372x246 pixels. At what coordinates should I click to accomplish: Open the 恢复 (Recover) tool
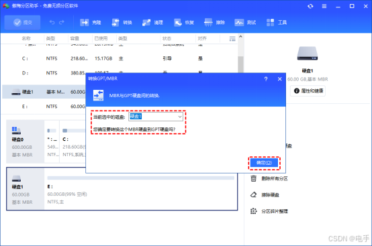[x=183, y=23]
